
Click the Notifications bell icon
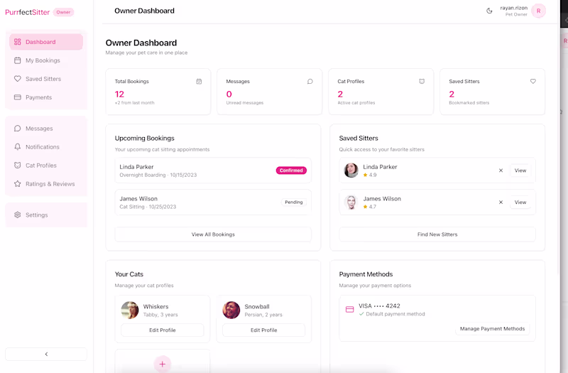click(17, 147)
